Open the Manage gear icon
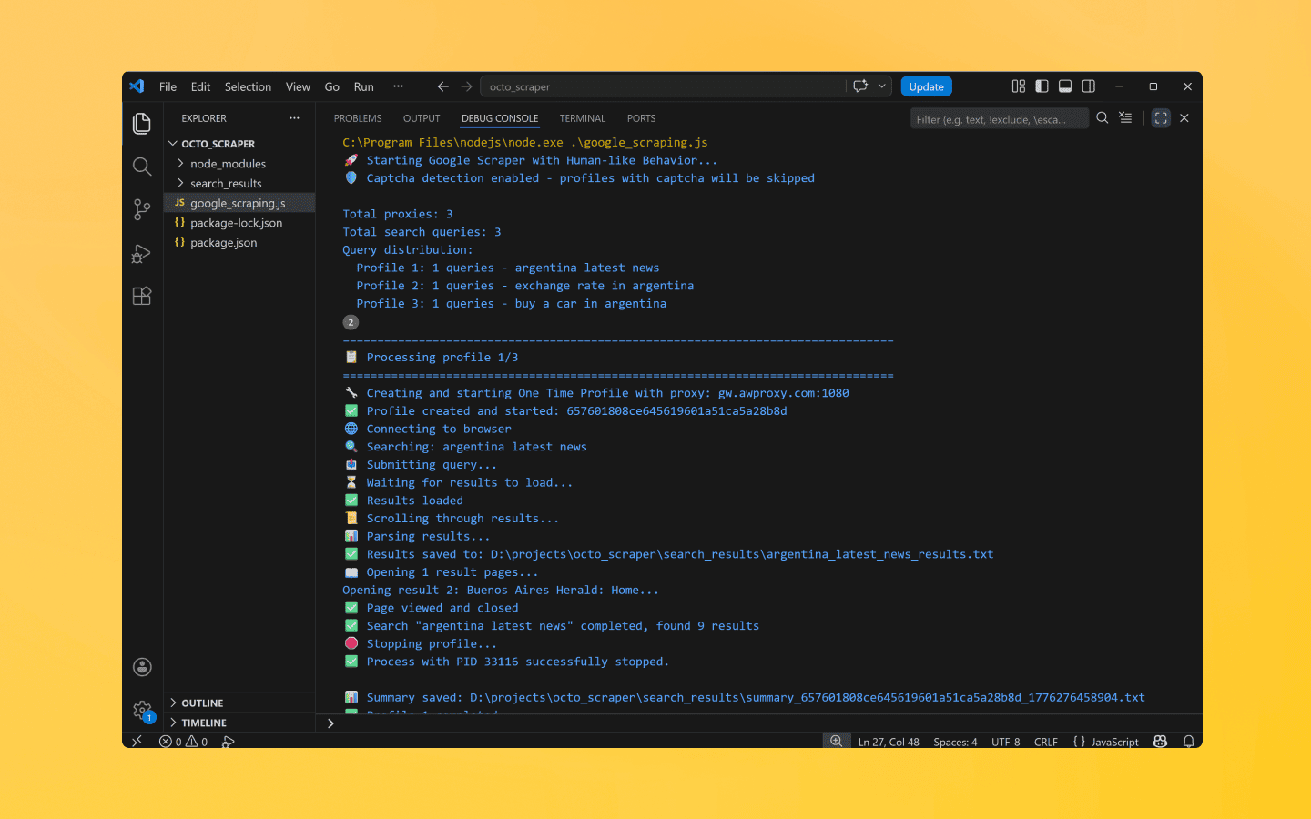This screenshot has height=819, width=1311. (142, 710)
